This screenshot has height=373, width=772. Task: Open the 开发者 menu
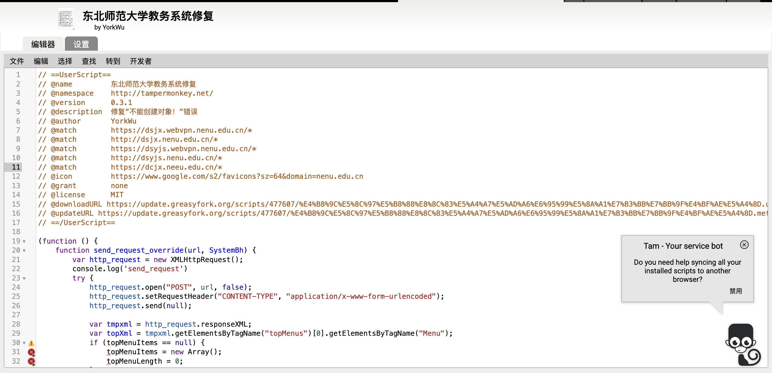[140, 61]
